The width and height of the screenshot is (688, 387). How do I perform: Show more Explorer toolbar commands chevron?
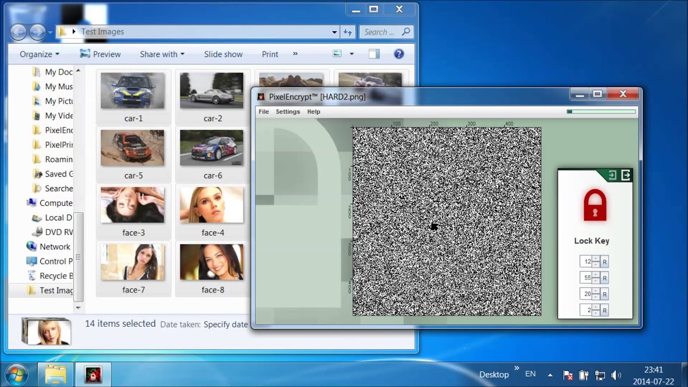[295, 54]
